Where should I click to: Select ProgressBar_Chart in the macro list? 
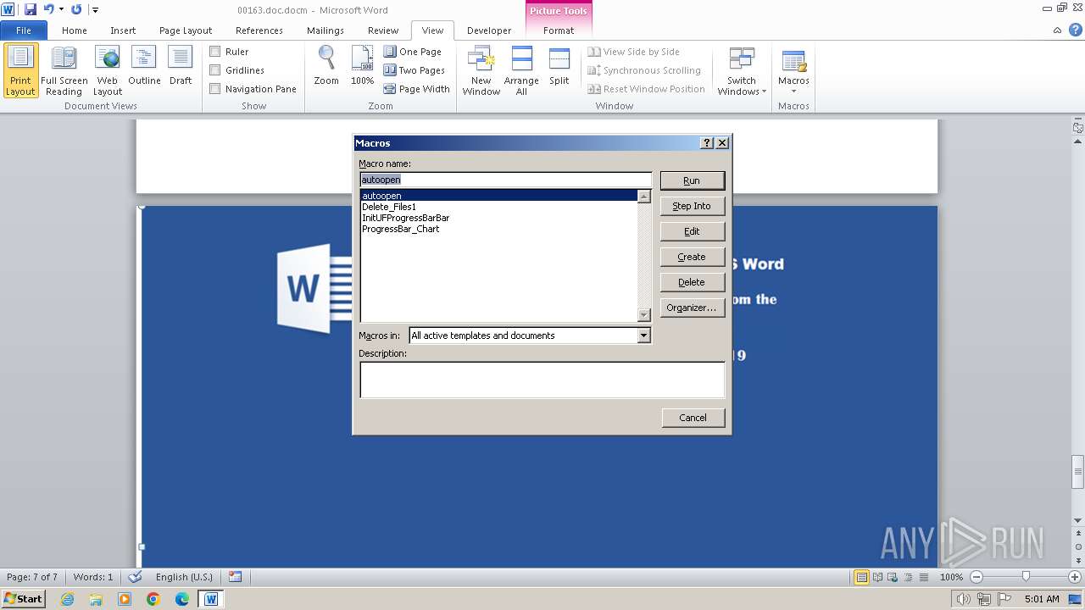pos(498,229)
